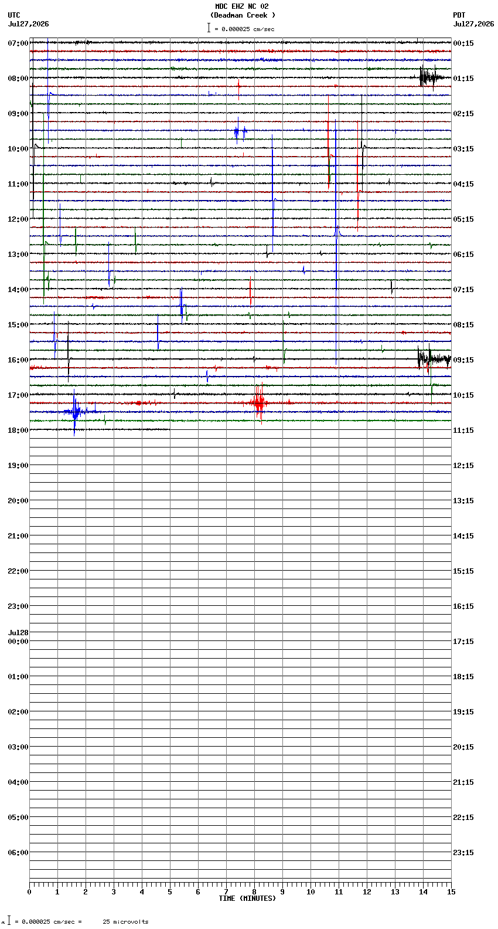Click the '10:15' PDT time label

click(463, 395)
